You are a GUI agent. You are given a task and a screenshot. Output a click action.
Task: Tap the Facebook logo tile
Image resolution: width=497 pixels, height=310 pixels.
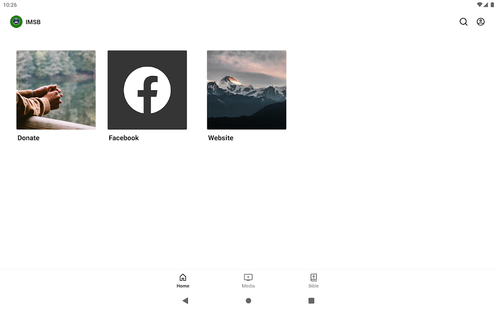click(x=147, y=90)
